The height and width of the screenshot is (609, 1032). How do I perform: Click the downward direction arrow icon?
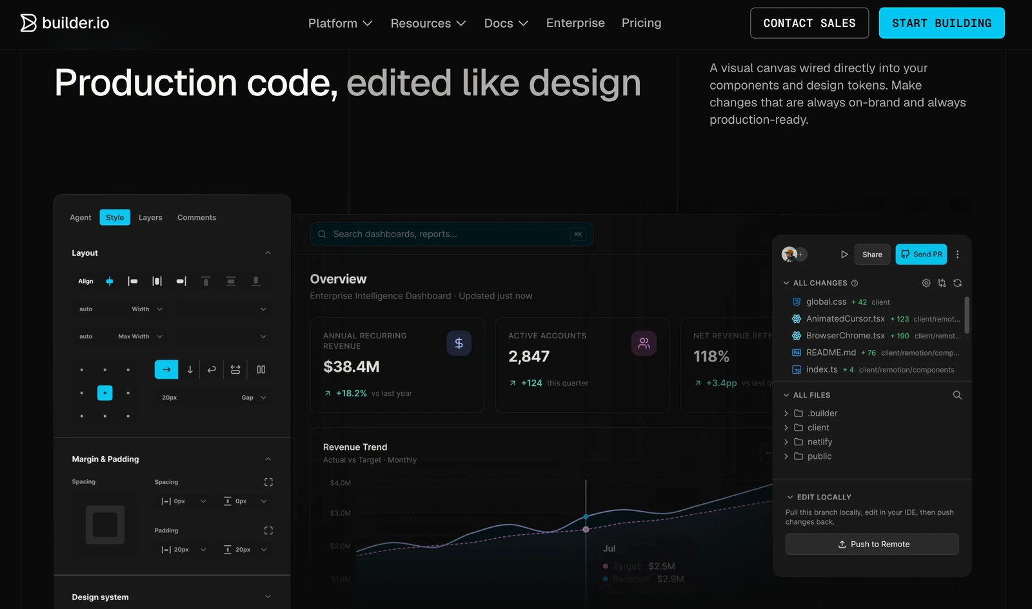point(190,370)
